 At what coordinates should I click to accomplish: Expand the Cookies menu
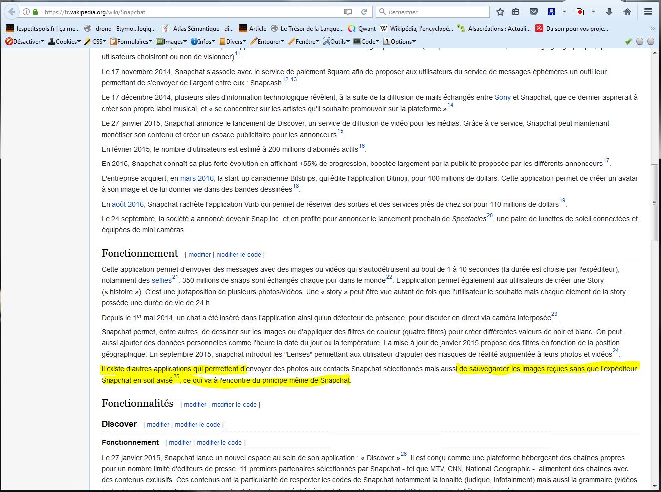[x=64, y=42]
